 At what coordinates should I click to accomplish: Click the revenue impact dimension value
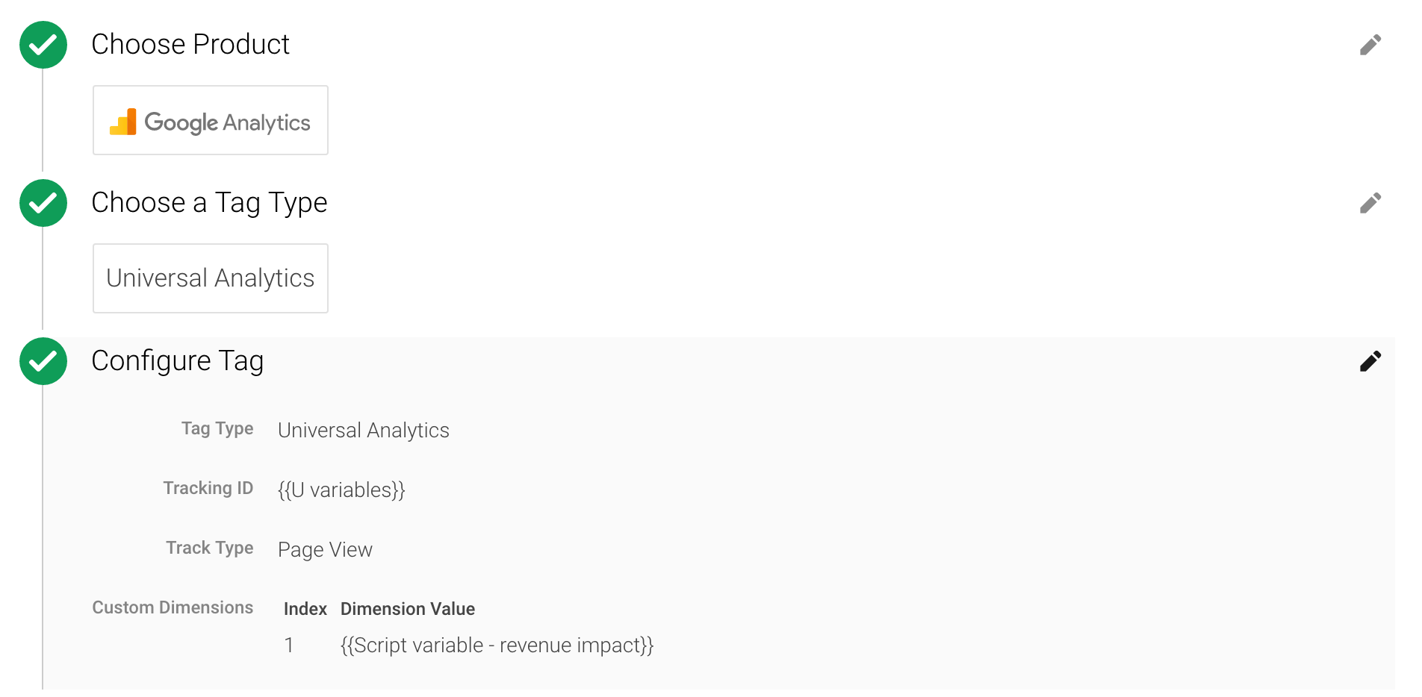pyautogui.click(x=497, y=646)
